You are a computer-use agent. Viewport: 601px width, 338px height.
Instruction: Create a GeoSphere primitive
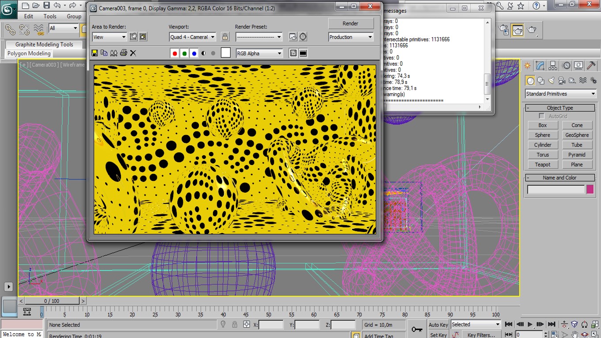[x=577, y=135]
